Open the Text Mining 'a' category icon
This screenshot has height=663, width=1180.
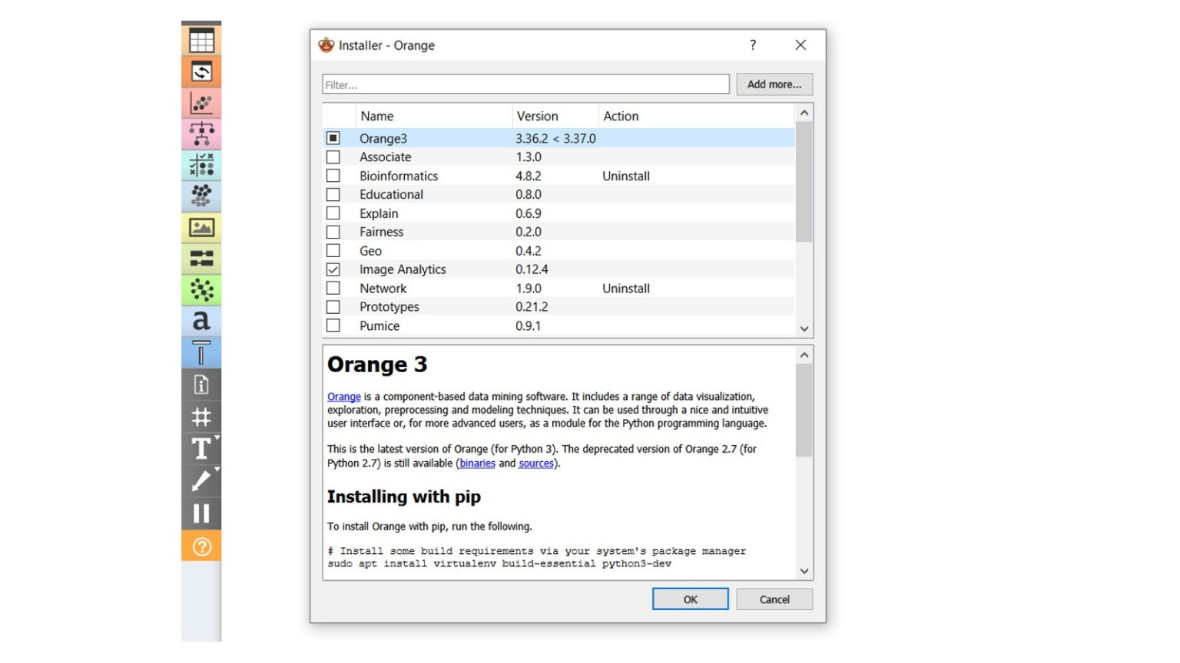coord(201,321)
